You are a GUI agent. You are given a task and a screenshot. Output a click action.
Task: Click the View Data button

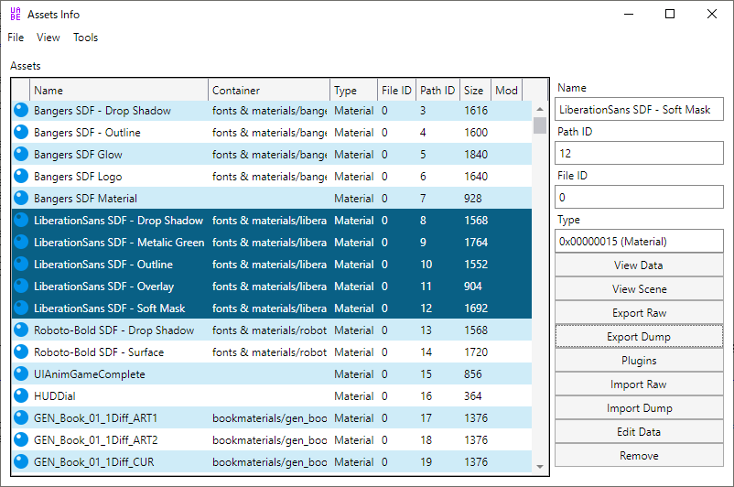639,265
